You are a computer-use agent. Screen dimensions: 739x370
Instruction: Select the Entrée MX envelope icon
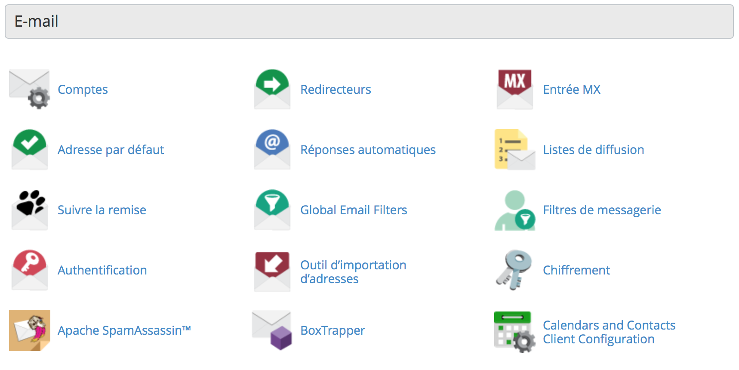[x=515, y=89]
